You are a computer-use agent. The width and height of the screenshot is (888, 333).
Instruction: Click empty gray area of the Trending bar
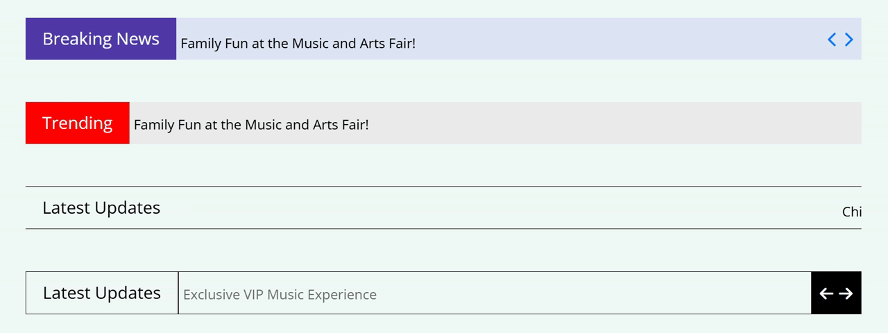(610, 123)
